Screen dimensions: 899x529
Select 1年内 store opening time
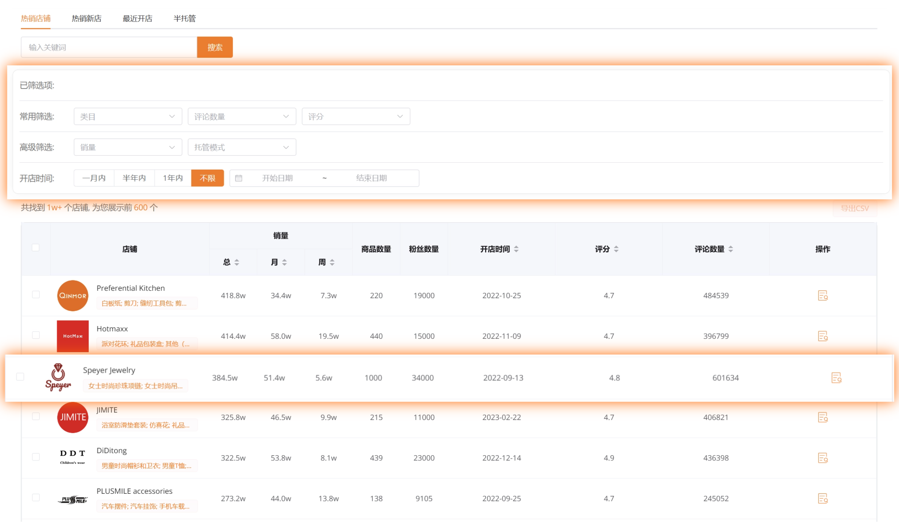point(173,178)
